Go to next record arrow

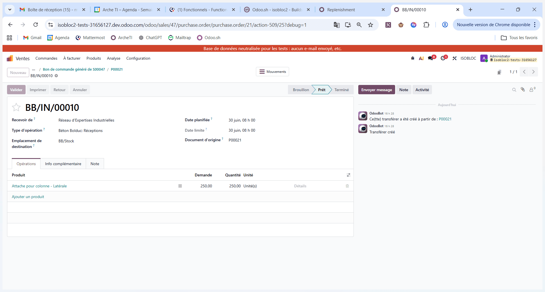click(x=533, y=72)
